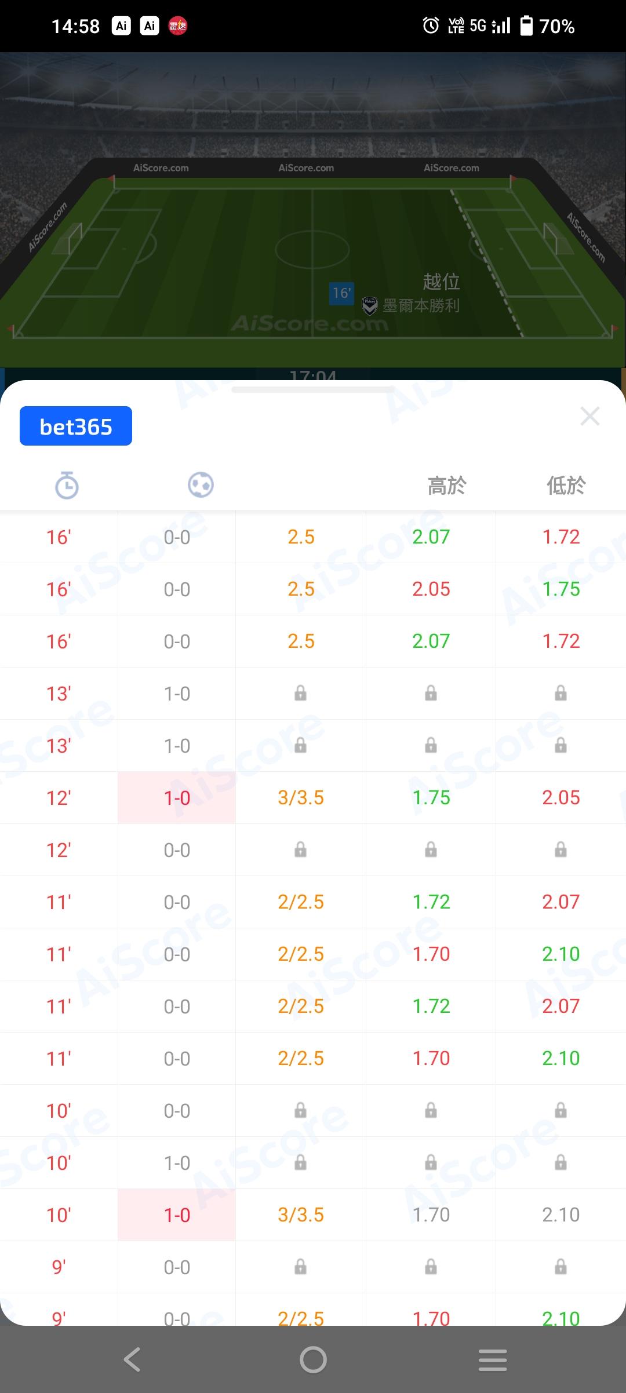
Task: Tap the red 雷速 notification icon
Action: (177, 25)
